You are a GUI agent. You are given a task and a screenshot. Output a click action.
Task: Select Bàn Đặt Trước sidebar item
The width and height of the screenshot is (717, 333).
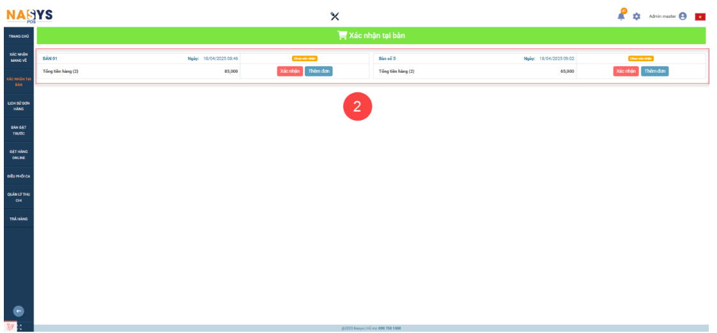tap(19, 129)
